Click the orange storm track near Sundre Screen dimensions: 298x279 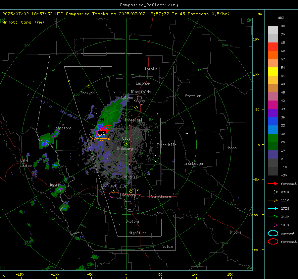tap(99, 138)
